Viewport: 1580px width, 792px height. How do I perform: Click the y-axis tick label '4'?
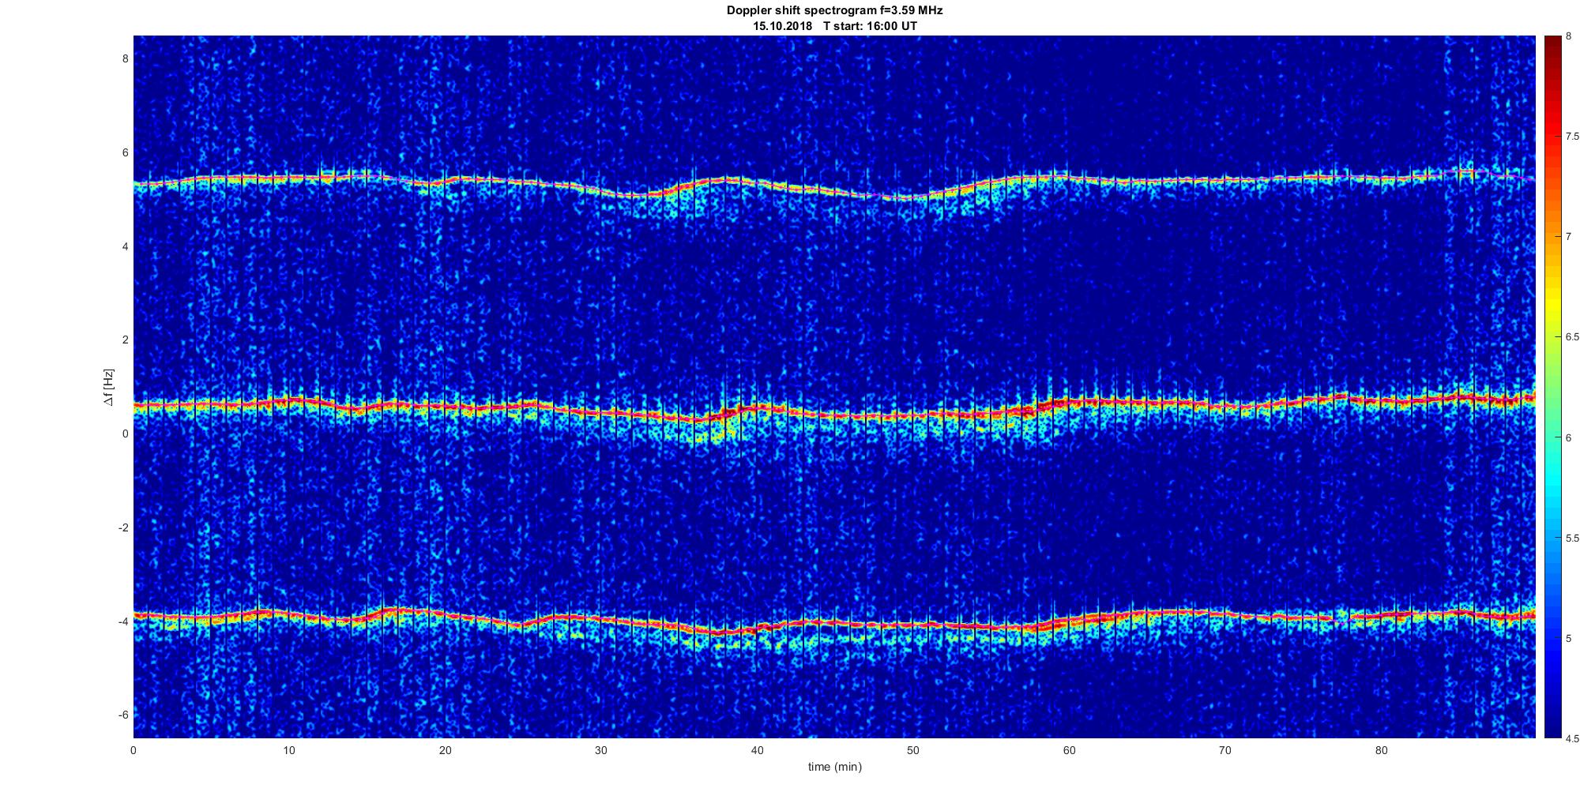tap(125, 246)
